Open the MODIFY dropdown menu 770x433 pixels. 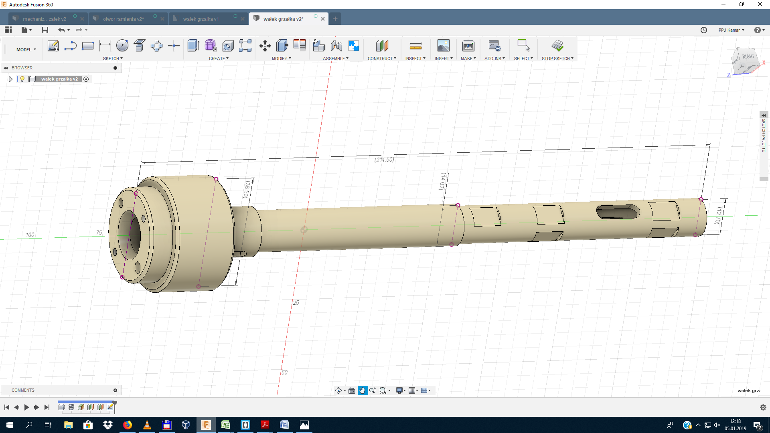pyautogui.click(x=281, y=59)
